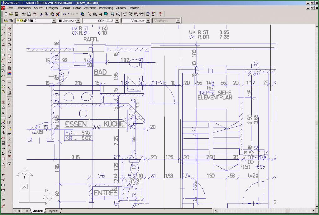Open the linetype dropdown showing CONTINUOUS
The height and width of the screenshot is (215, 319).
click(117, 20)
